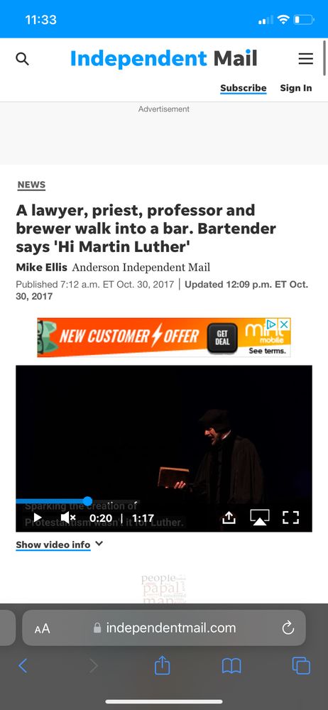This screenshot has height=710, width=328.
Task: Toggle fullscreen video mode
Action: coord(290,517)
